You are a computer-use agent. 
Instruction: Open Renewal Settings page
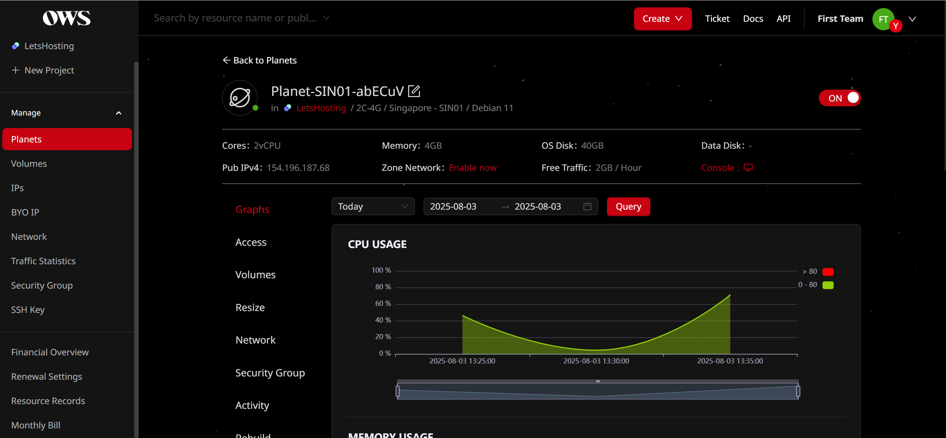pyautogui.click(x=47, y=376)
